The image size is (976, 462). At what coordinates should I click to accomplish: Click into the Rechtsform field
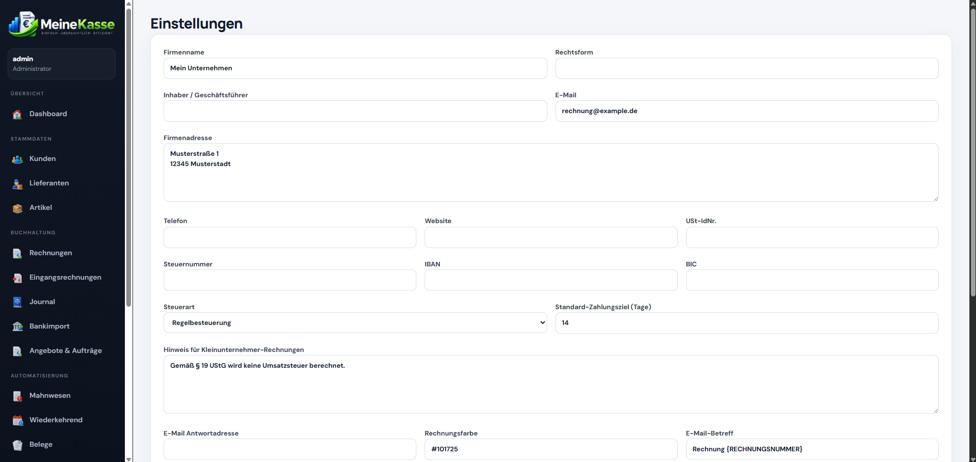[747, 68]
